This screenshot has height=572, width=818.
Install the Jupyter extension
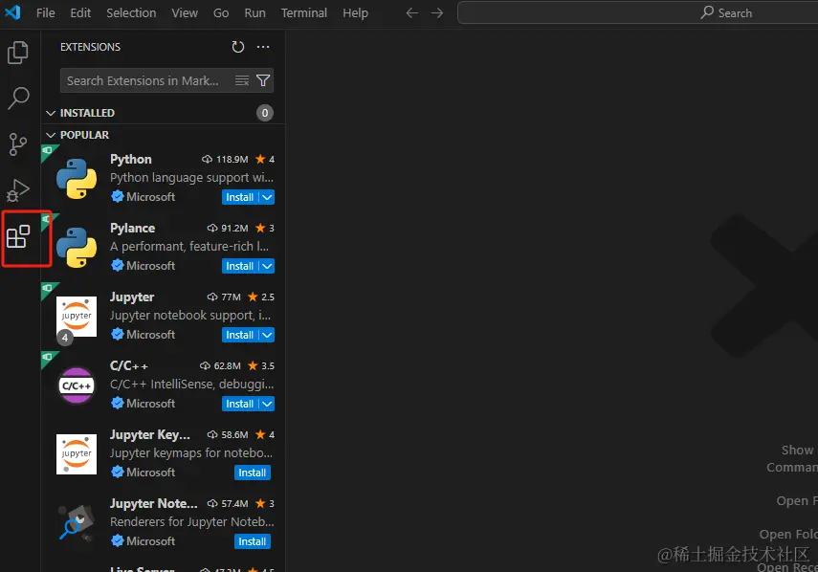tap(240, 335)
